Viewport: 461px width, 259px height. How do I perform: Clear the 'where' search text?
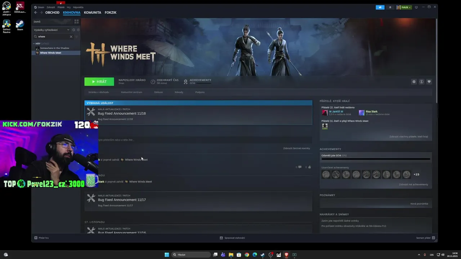point(71,37)
